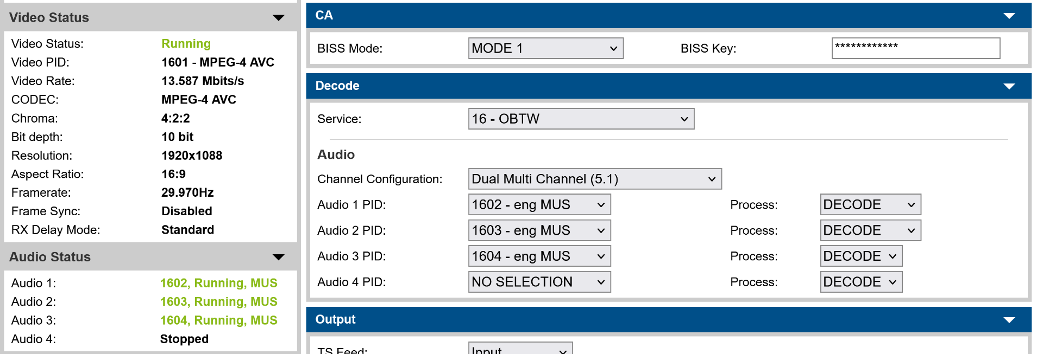Viewport: 1043px width, 354px height.
Task: Open the BISS Mode dropdown
Action: [x=545, y=48]
